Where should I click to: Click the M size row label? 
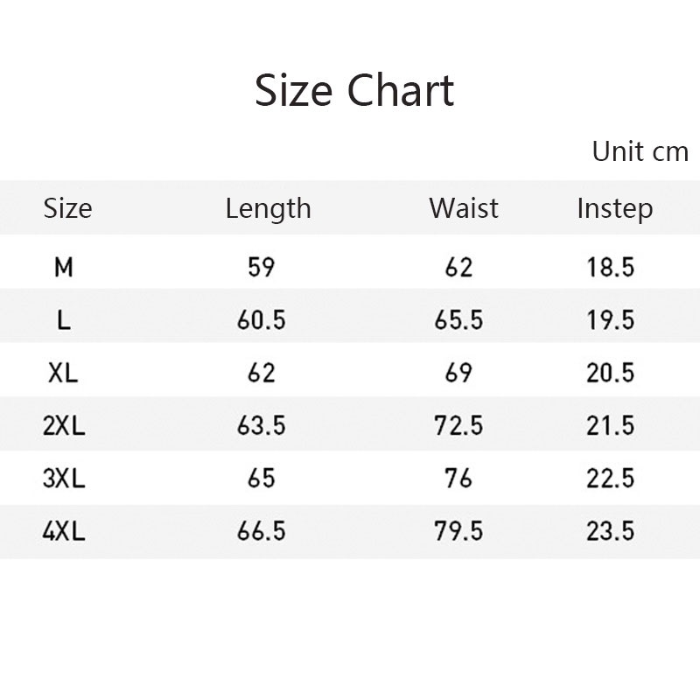tap(63, 267)
